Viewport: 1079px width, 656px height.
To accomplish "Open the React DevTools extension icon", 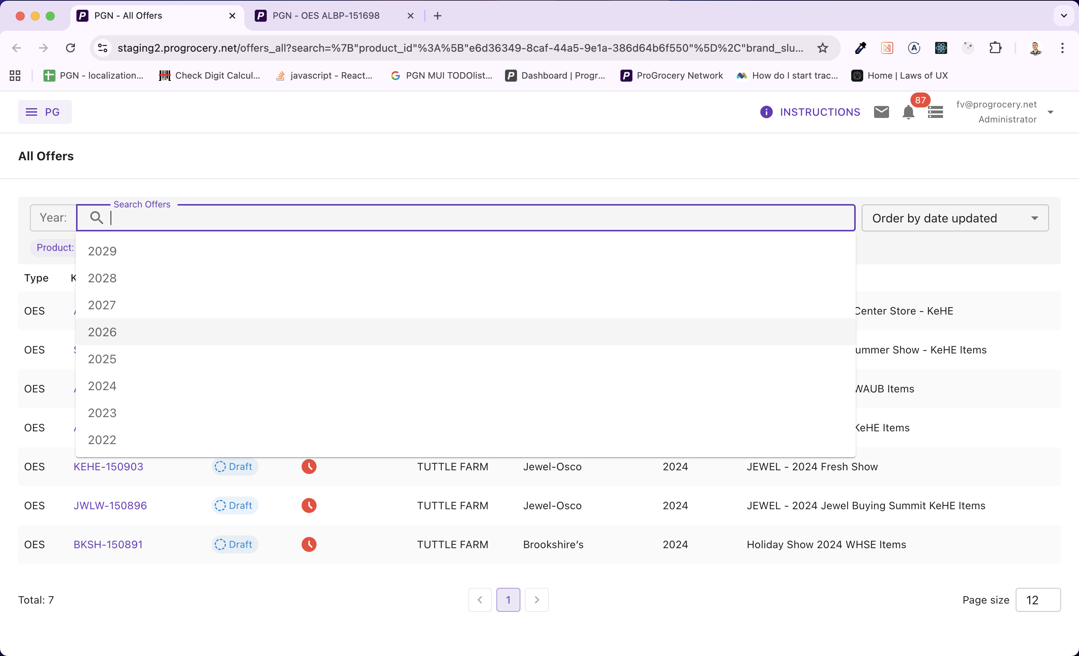I will coord(941,48).
